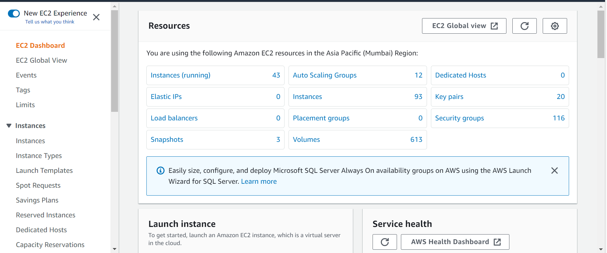This screenshot has width=607, height=253.
Task: Open Spot Requests in sidebar
Action: coord(38,185)
